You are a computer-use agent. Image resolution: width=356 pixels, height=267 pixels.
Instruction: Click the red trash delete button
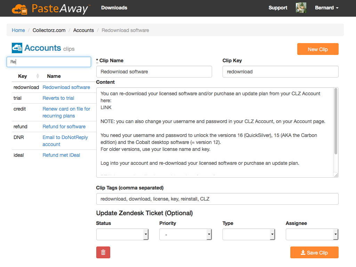pyautogui.click(x=103, y=252)
